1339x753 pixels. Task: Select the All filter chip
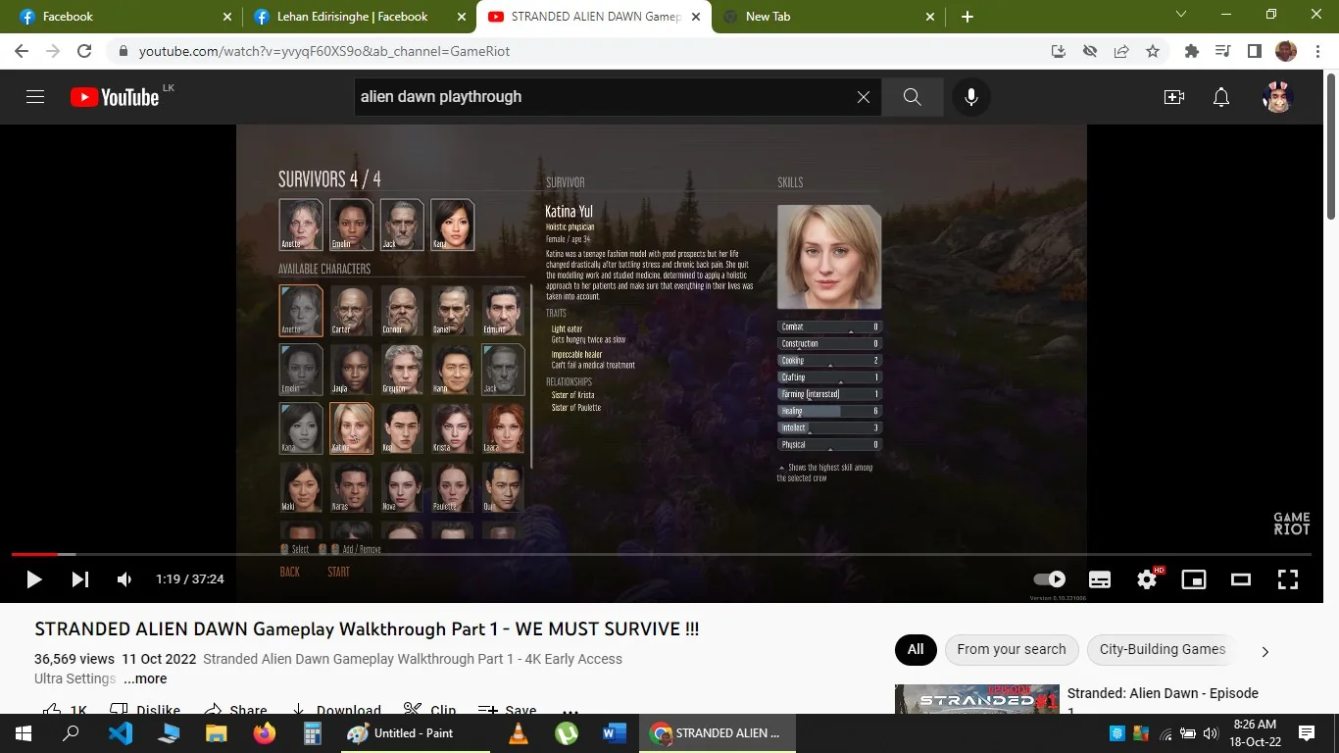[916, 649]
